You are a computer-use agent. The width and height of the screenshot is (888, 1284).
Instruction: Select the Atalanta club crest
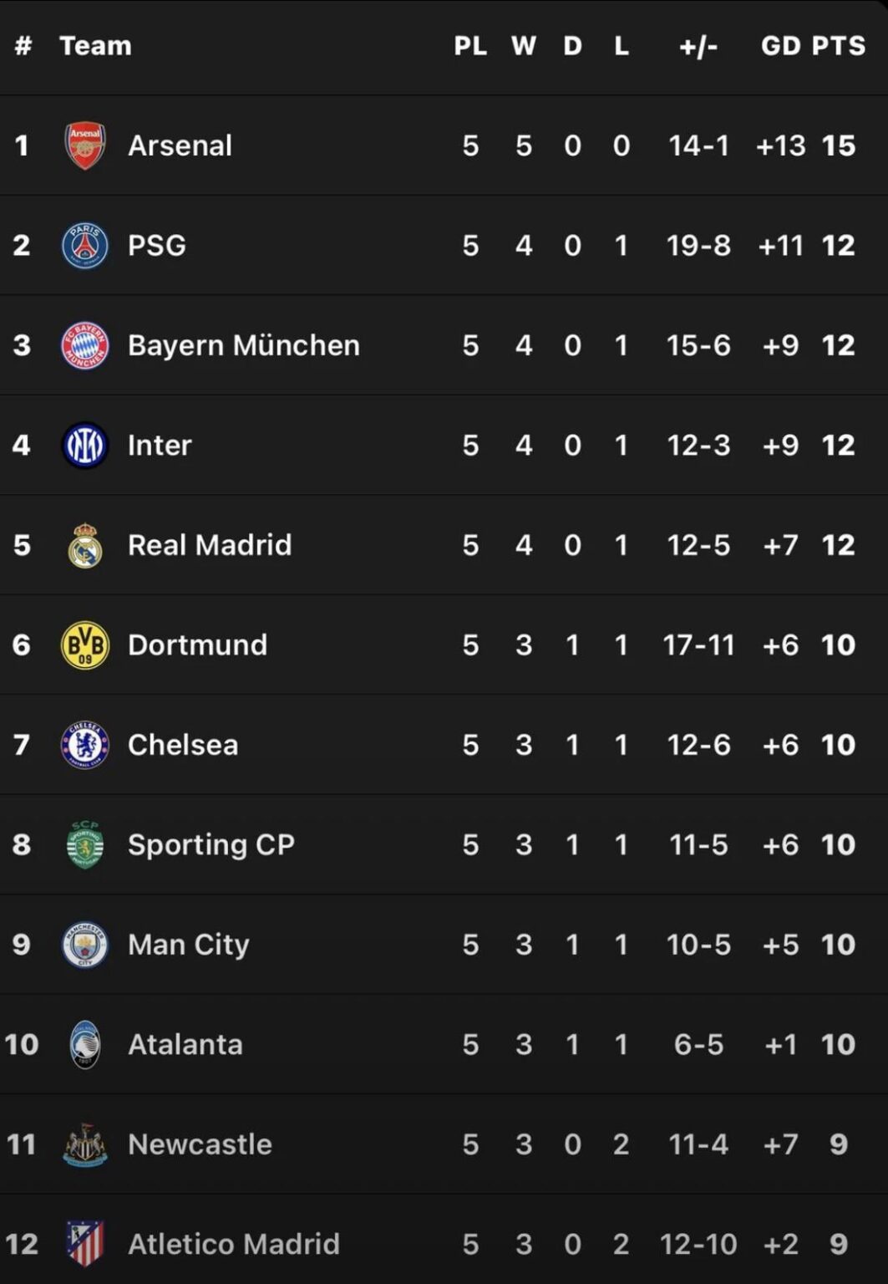84,1044
